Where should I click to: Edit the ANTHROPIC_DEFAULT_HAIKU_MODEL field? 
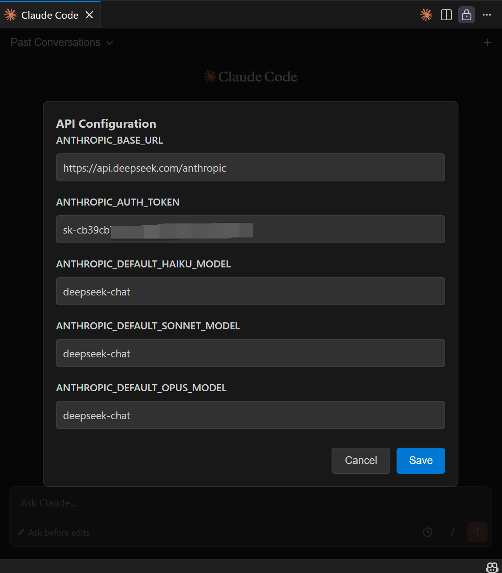point(250,292)
